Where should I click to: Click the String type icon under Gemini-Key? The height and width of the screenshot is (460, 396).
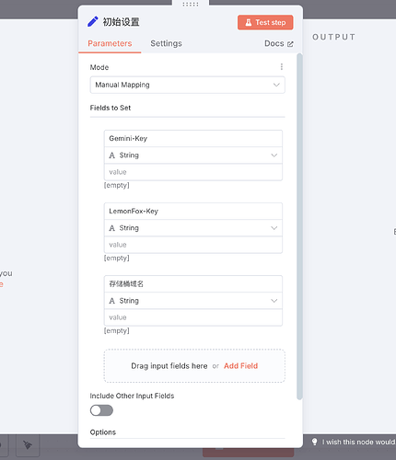[112, 155]
